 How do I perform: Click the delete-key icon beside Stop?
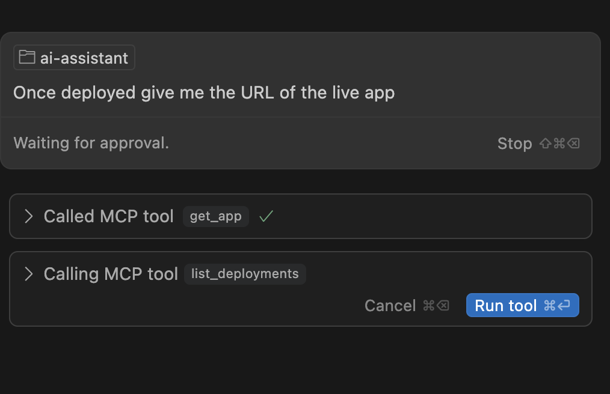574,144
